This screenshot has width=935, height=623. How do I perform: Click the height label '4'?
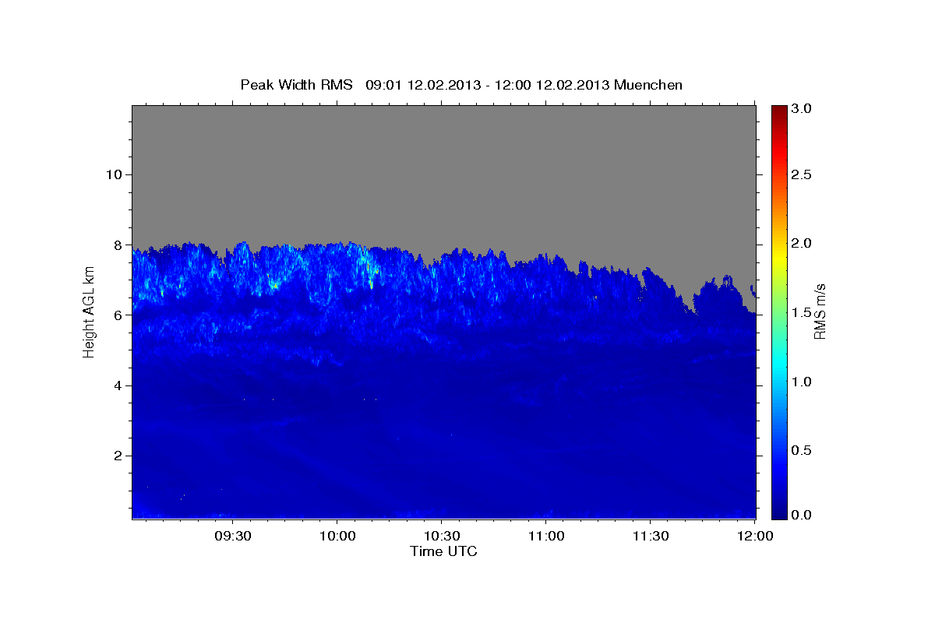[x=118, y=385]
